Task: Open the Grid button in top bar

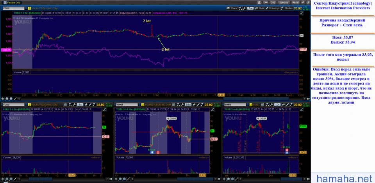Action: (x=273, y=3)
